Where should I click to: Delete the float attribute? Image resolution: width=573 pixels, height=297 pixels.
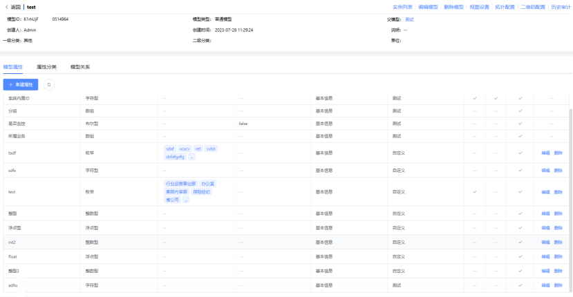[x=558, y=256]
